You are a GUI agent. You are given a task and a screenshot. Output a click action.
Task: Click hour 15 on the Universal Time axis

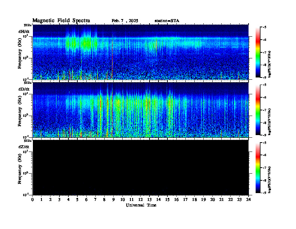click(167, 200)
